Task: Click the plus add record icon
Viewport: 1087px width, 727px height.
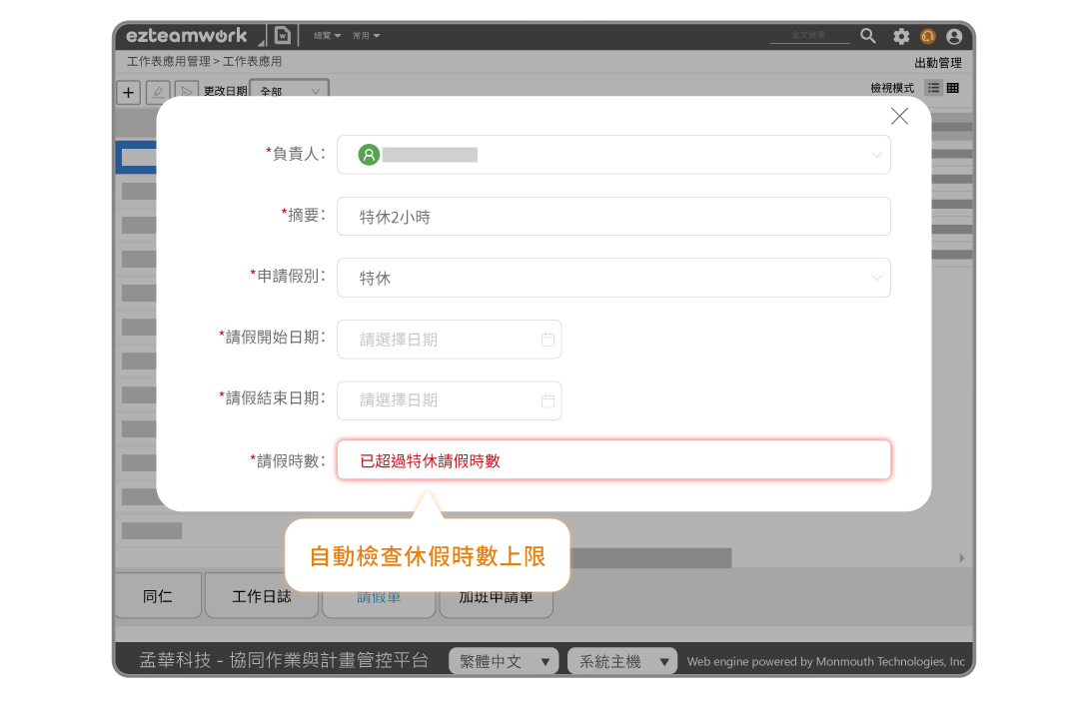Action: point(129,92)
